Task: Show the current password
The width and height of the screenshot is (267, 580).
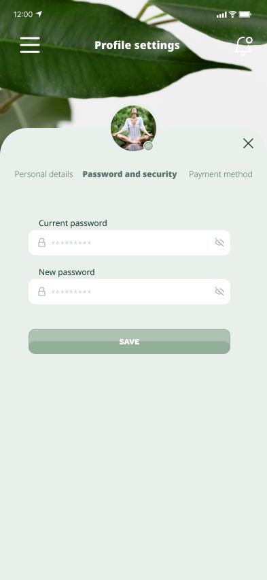Action: coord(219,242)
